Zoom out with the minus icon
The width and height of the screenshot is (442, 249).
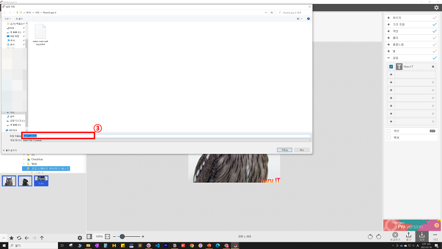click(114, 237)
